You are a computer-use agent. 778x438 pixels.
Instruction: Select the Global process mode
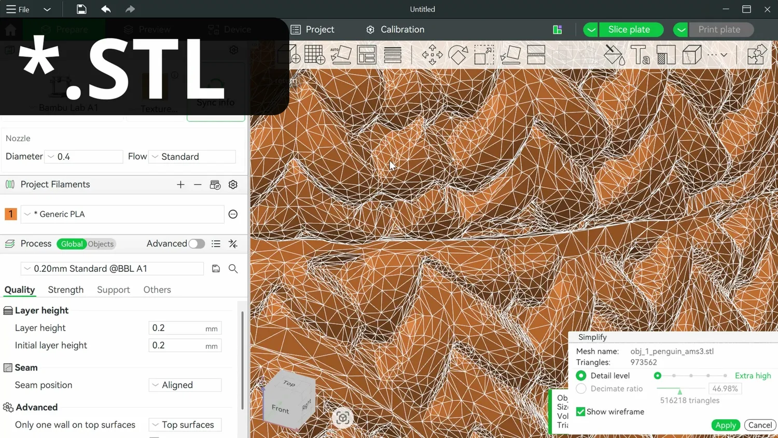click(x=72, y=244)
